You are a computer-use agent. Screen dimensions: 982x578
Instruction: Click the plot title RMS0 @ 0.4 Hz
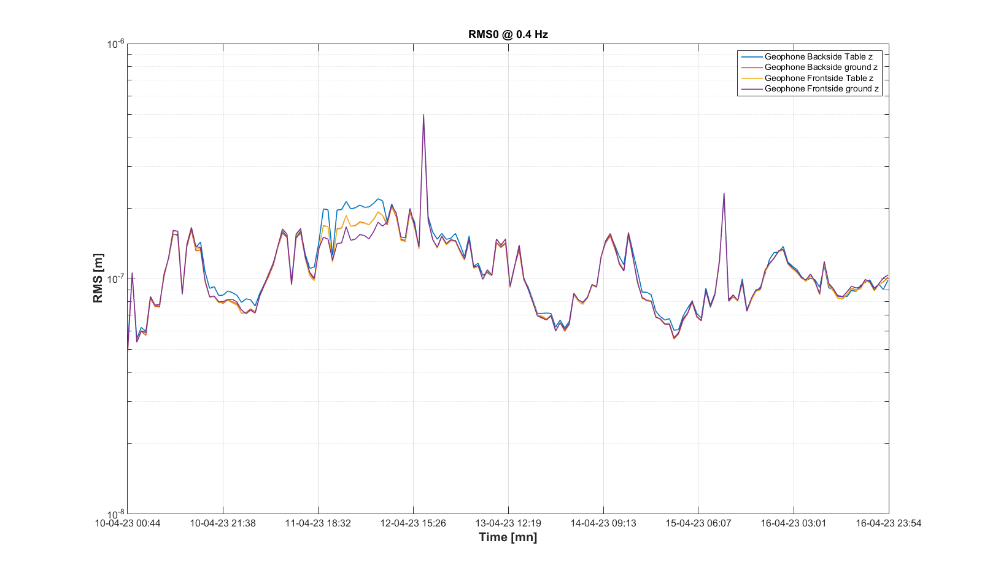tap(508, 34)
